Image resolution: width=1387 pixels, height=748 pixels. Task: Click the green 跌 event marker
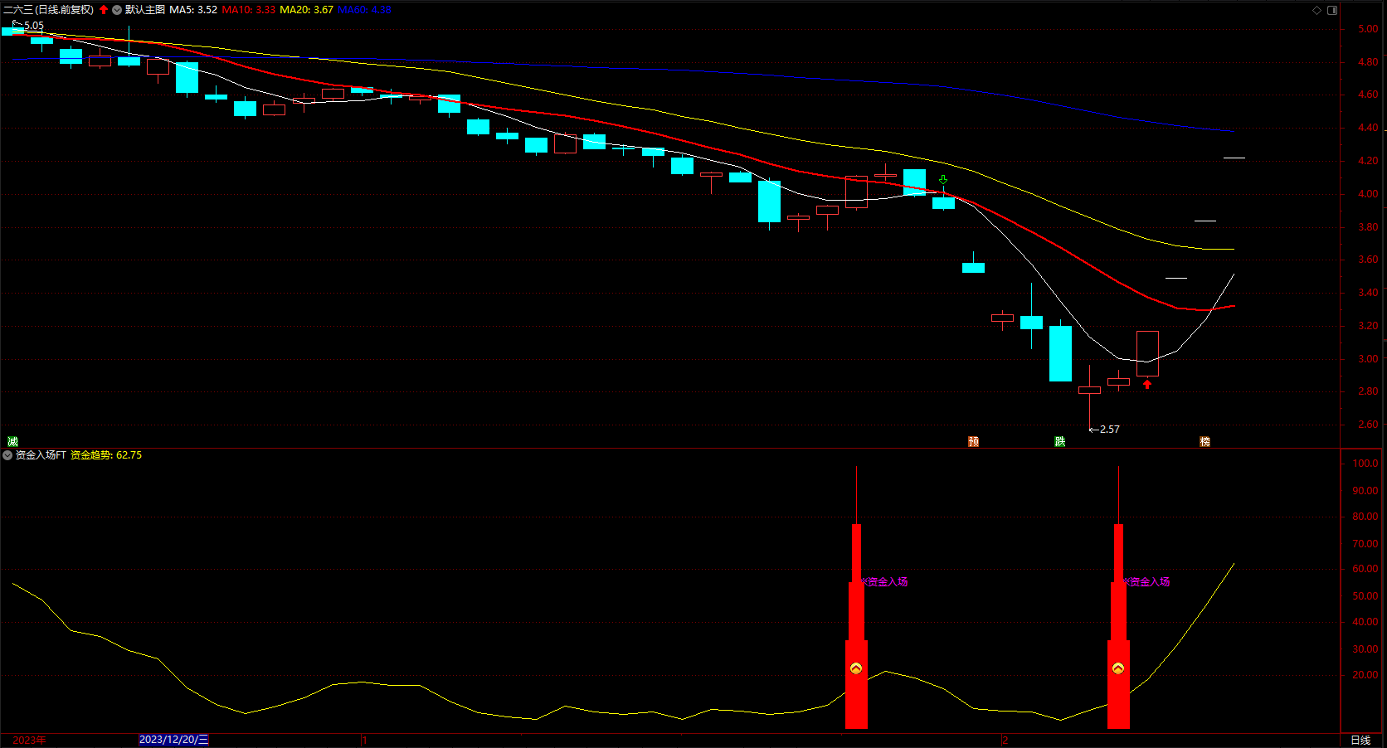click(x=1060, y=441)
